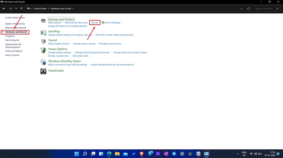Click Adjust system volume link
This screenshot has width=283, height=158.
(59, 44)
